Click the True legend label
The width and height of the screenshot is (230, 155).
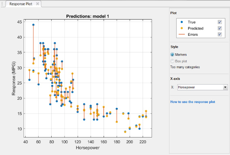[191, 22]
